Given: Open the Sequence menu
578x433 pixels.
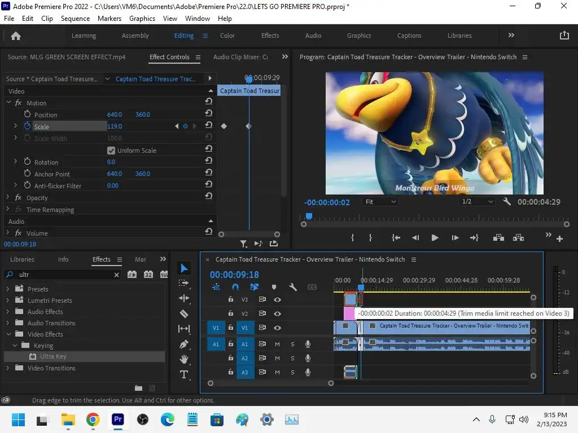Looking at the screenshot, I should click(75, 19).
